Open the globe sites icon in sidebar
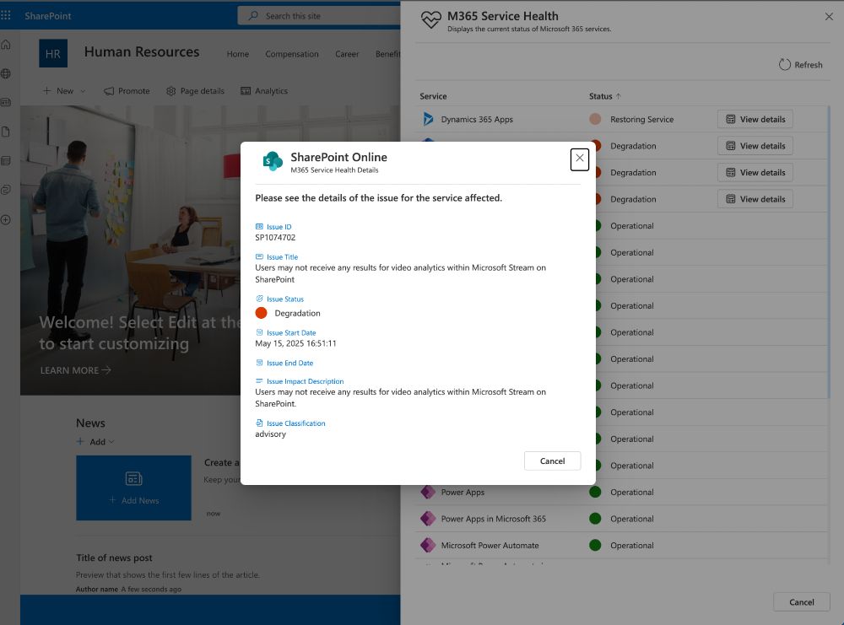This screenshot has height=625, width=844. pos(6,73)
